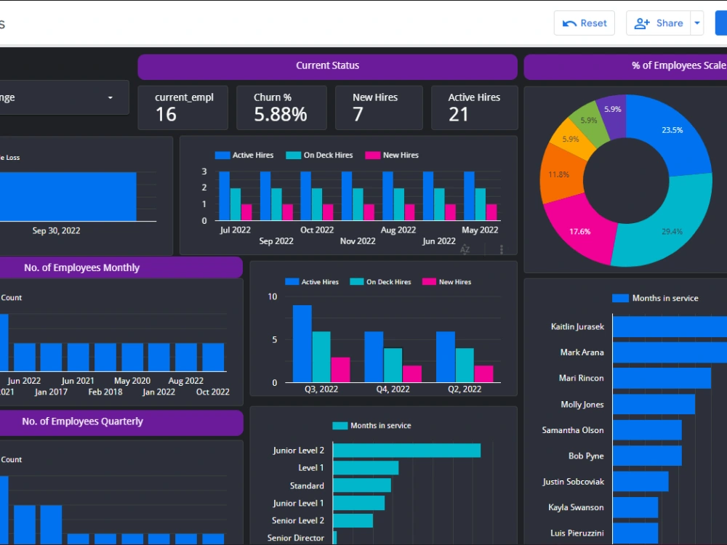Toggle the On Deck Hires legend entry
Image resolution: width=727 pixels, height=545 pixels.
(x=318, y=155)
